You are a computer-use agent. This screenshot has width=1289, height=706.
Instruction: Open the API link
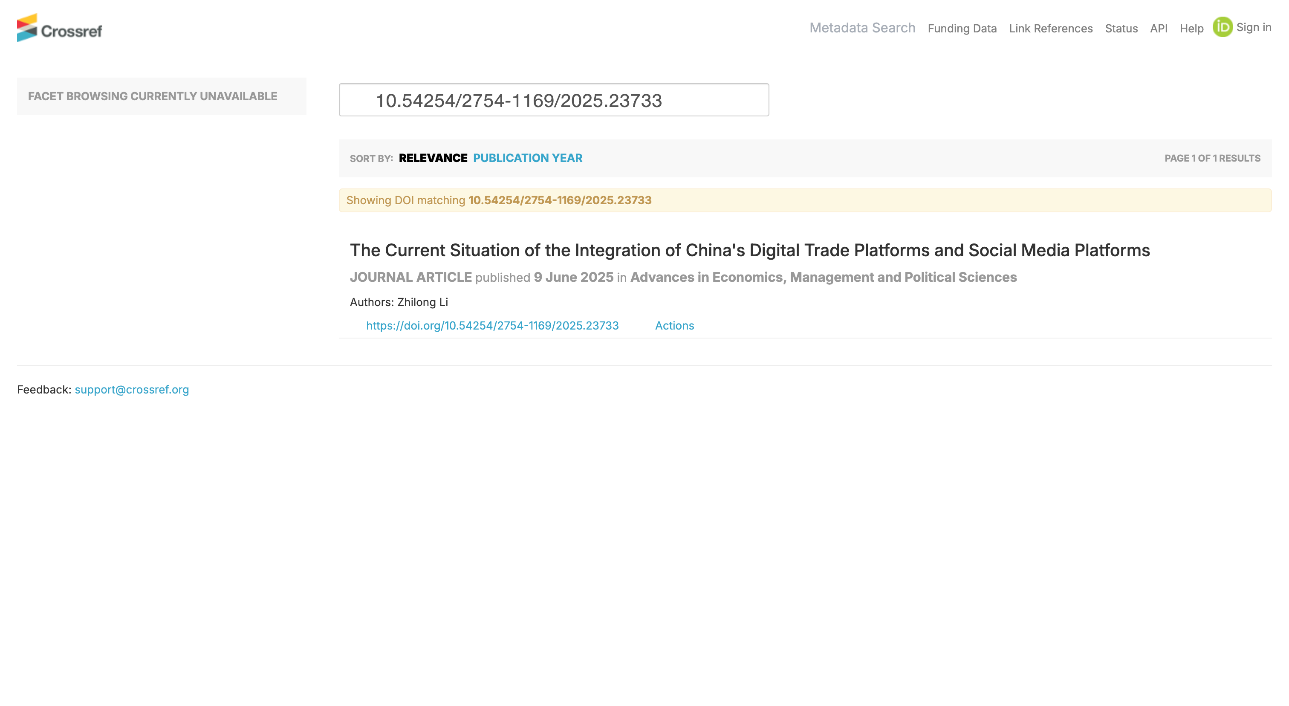pos(1159,29)
